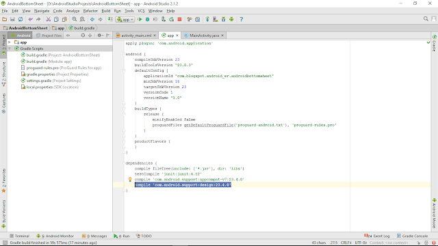Image resolution: width=438 pixels, height=246 pixels.
Task: Open Project Structure toolbar icon
Action: point(198,19)
